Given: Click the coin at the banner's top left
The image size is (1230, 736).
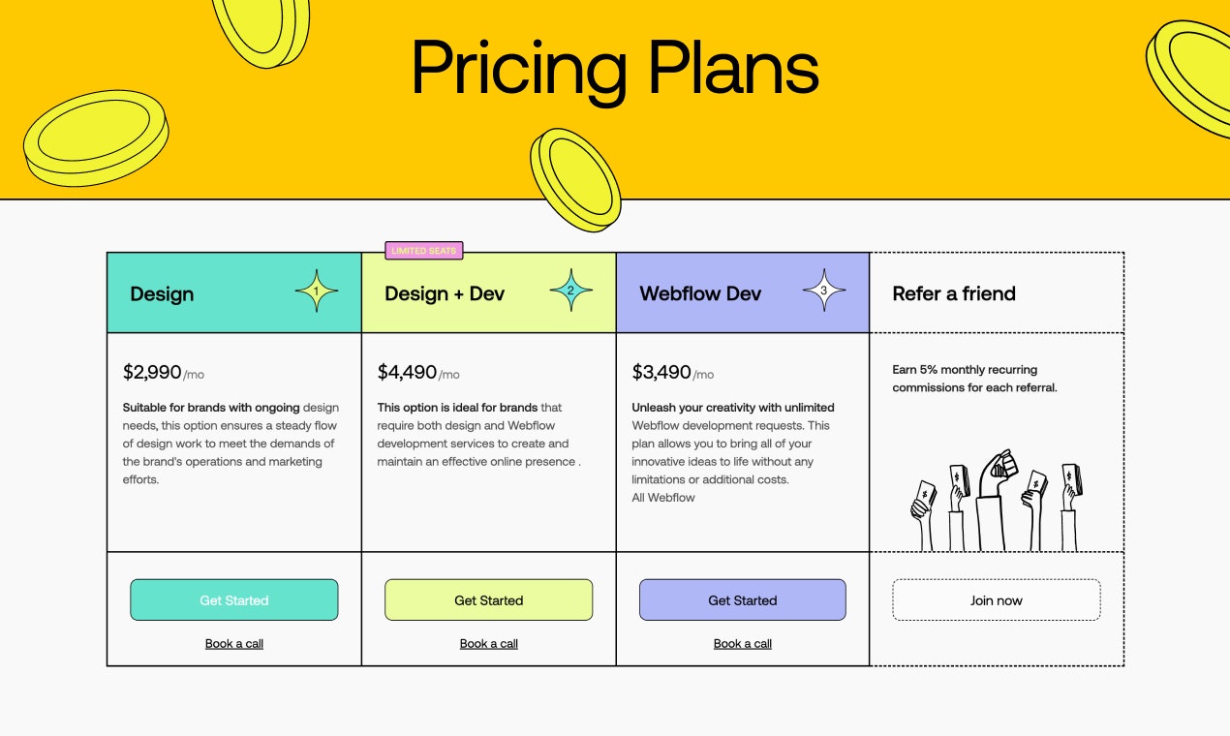Looking at the screenshot, I should coord(261,31).
